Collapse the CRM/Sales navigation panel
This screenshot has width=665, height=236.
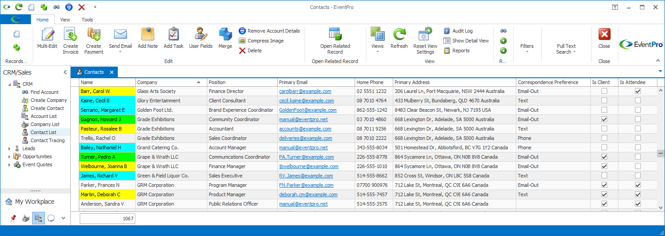coord(64,72)
